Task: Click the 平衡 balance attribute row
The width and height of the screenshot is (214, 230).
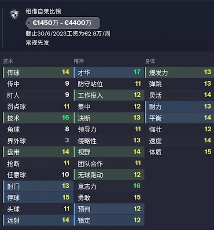Action: coord(179,118)
